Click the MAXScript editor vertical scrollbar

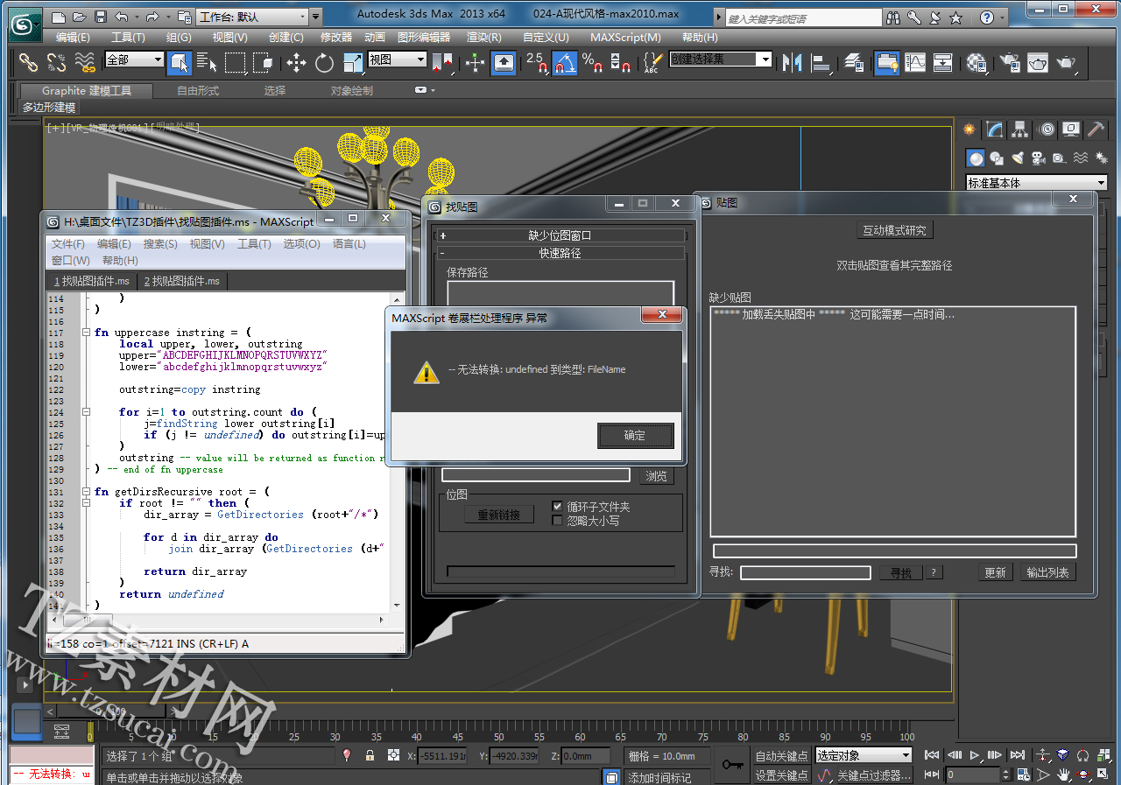coord(397,451)
